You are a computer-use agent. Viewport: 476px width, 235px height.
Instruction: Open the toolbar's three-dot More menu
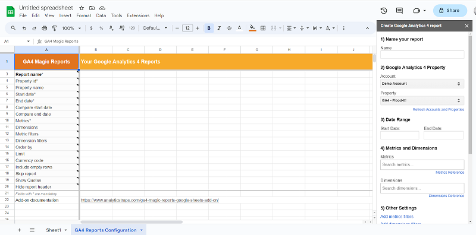344,28
